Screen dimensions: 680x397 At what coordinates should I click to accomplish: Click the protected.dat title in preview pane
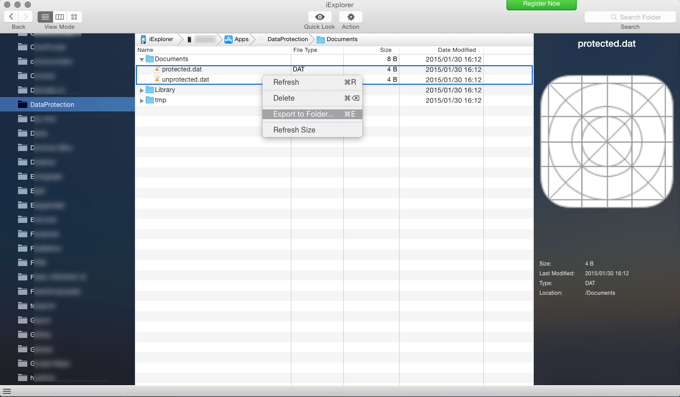pos(606,44)
